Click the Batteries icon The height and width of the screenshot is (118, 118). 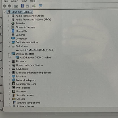coord(13,23)
